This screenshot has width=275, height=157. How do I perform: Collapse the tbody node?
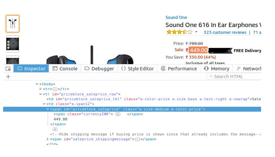pyautogui.click(x=37, y=84)
